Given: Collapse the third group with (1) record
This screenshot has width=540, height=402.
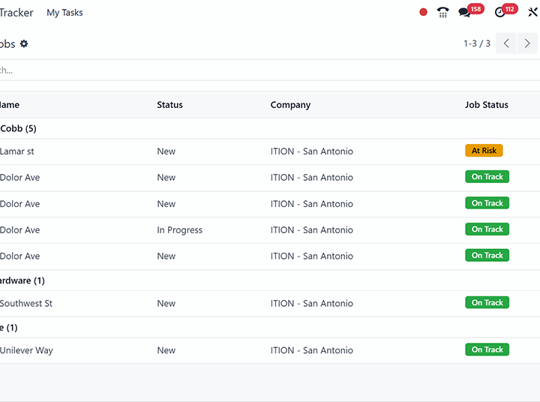Looking at the screenshot, I should pos(9,328).
